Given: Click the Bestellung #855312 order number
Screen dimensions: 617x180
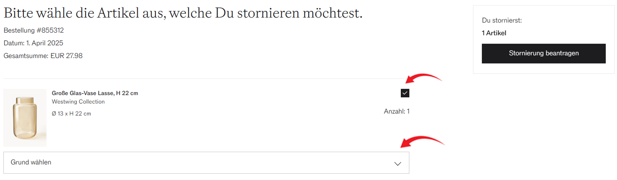Looking at the screenshot, I should [x=34, y=30].
